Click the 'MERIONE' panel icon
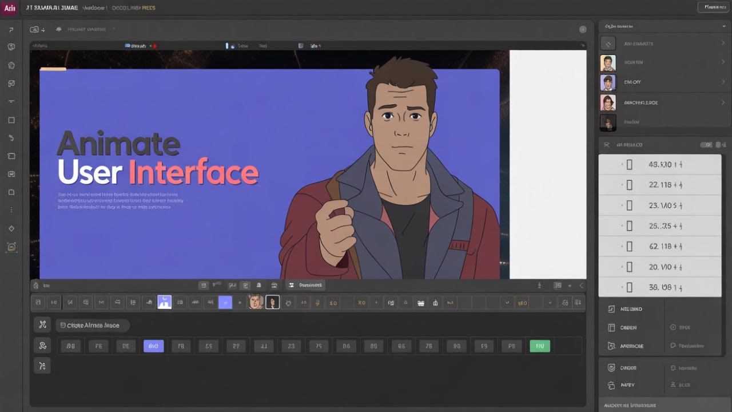This screenshot has width=732, height=412. (x=610, y=346)
